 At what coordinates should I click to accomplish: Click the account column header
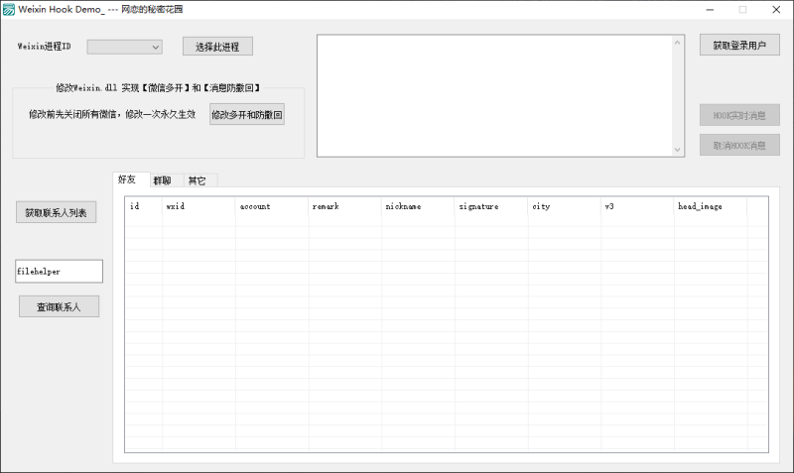[x=272, y=206]
